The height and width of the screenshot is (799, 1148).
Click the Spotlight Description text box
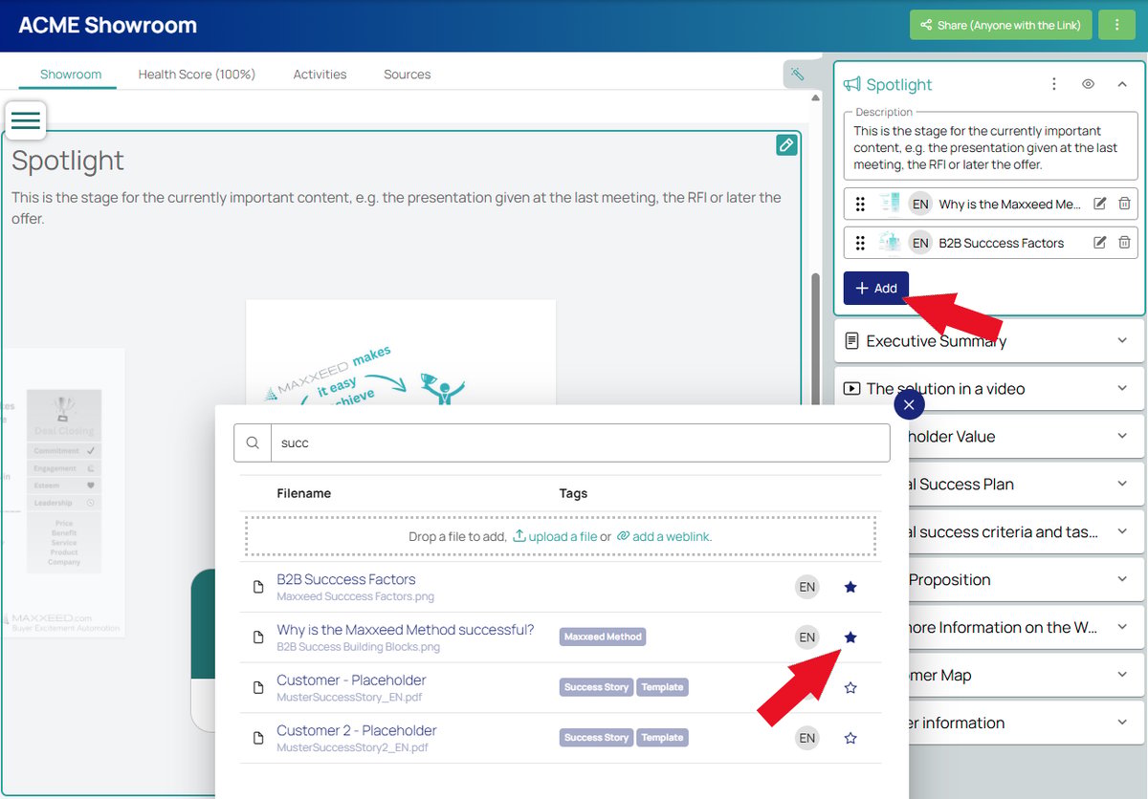tap(989, 147)
